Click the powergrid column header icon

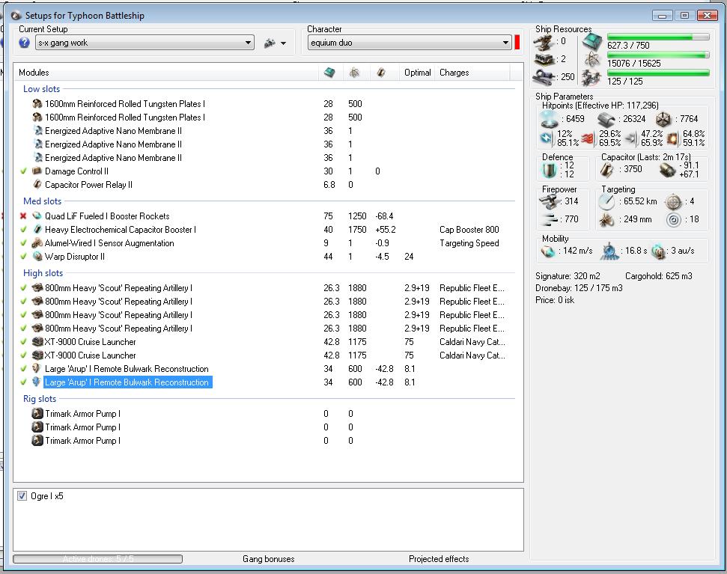click(354, 73)
